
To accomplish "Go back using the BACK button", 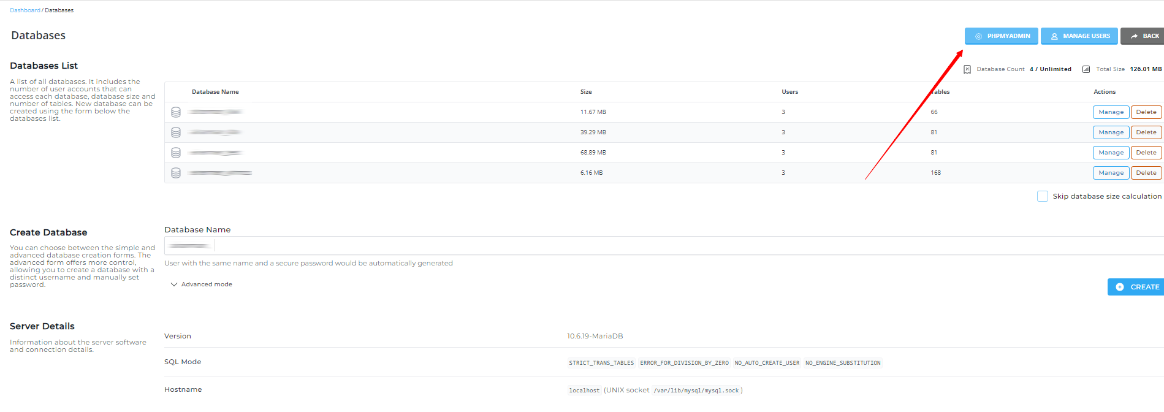I will [1143, 36].
